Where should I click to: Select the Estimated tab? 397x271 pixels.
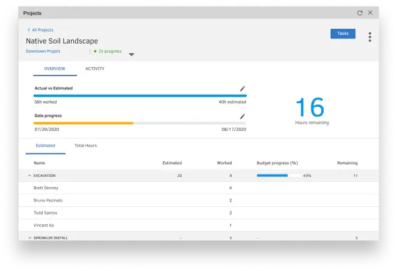coord(45,146)
